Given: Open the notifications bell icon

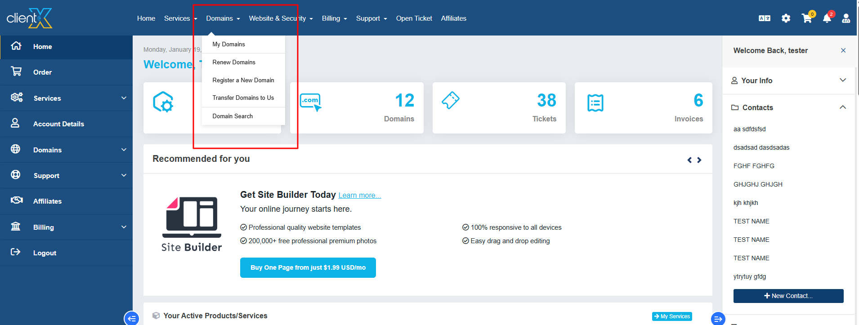Looking at the screenshot, I should (x=827, y=18).
